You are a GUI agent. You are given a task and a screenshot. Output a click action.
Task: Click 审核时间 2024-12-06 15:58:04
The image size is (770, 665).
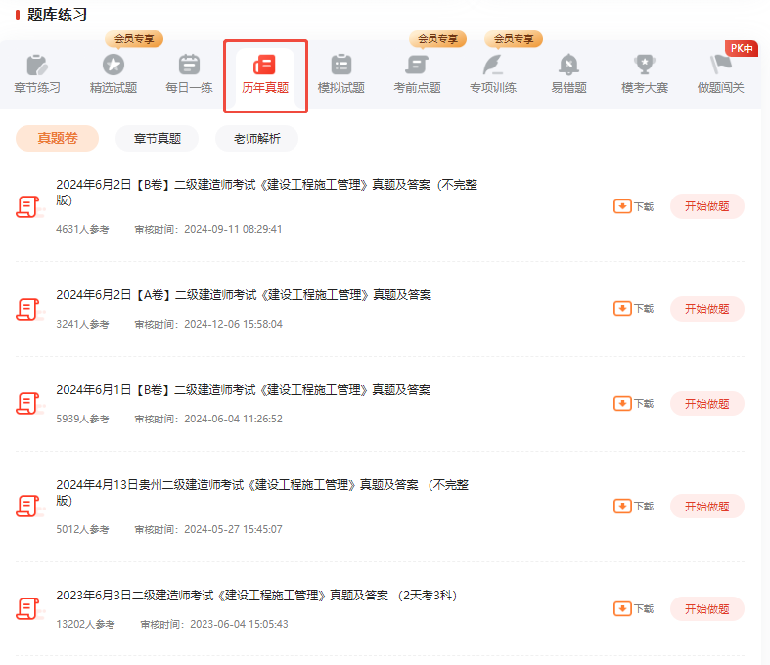(x=208, y=324)
